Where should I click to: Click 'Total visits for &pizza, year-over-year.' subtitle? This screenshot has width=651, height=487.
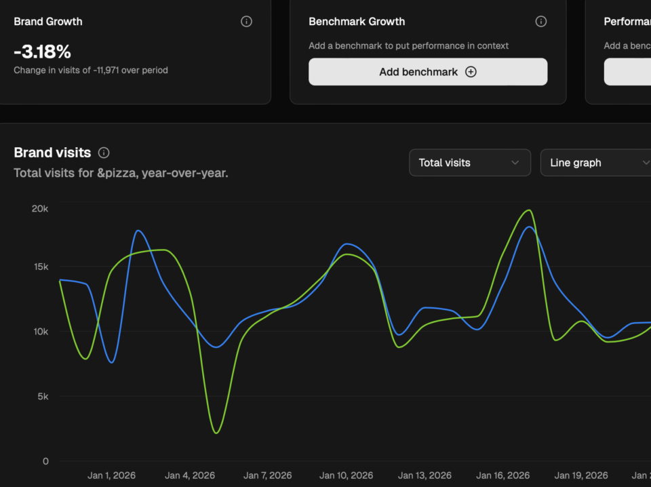click(121, 173)
